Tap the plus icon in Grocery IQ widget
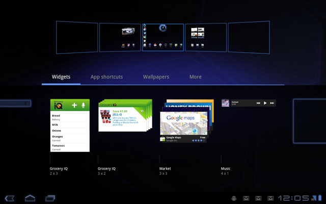Image resolution: width=326 pixels, height=204 pixels. (74, 106)
